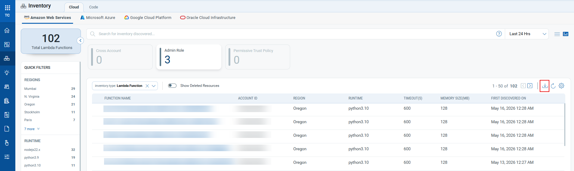This screenshot has width=574, height=171.
Task: Refresh the Lambda function table
Action: (x=553, y=86)
